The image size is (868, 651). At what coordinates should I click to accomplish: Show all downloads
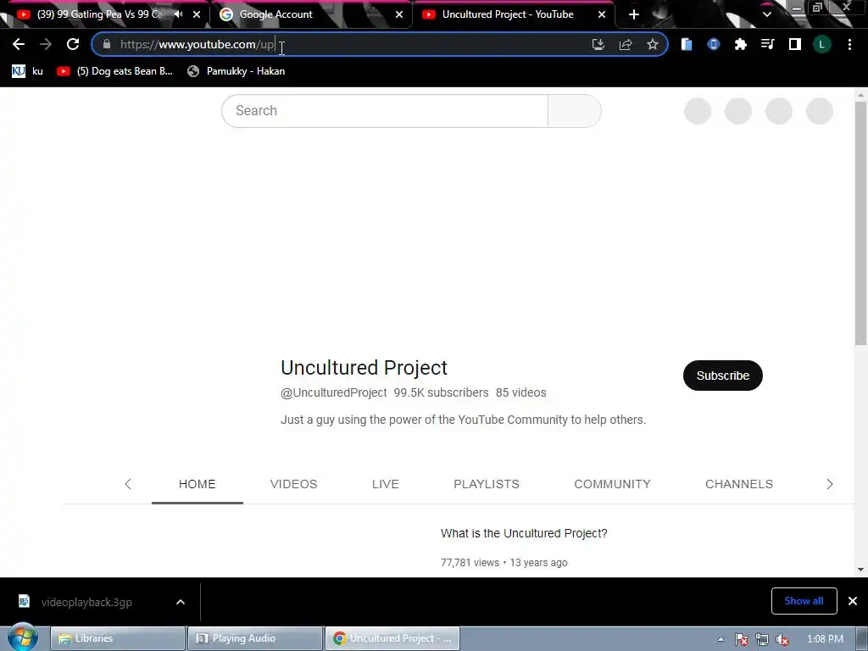[804, 601]
